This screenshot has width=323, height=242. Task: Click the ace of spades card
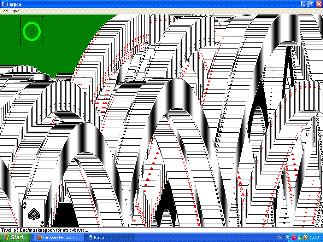(x=33, y=213)
